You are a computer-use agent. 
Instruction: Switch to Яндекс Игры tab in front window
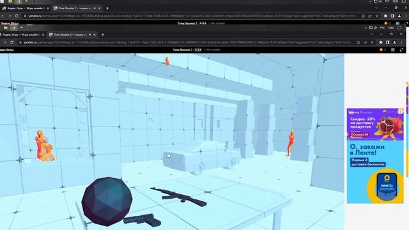pyautogui.click(x=21, y=34)
